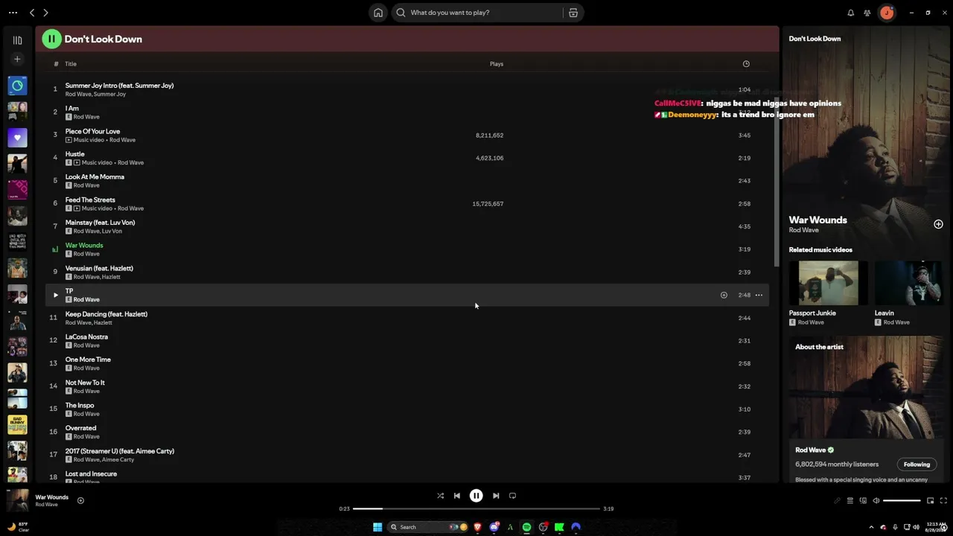Select the Hustle track row
Screen dimensions: 953x536
[407, 158]
